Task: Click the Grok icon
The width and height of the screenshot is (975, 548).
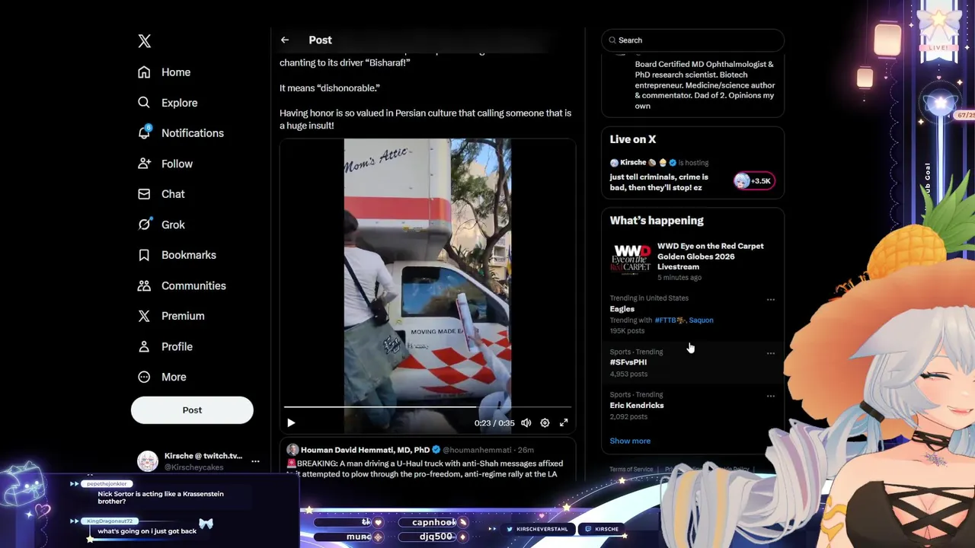Action: [x=144, y=225]
